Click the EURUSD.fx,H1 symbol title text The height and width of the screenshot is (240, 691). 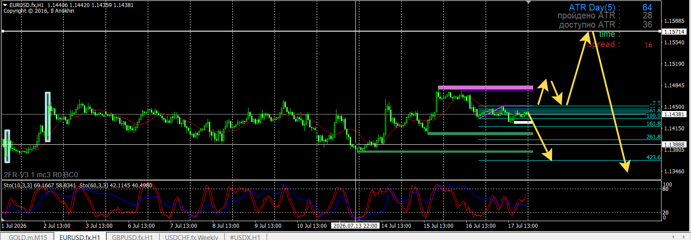coord(26,5)
